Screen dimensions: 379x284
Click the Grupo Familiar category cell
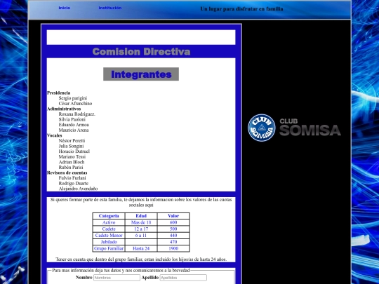point(109,248)
